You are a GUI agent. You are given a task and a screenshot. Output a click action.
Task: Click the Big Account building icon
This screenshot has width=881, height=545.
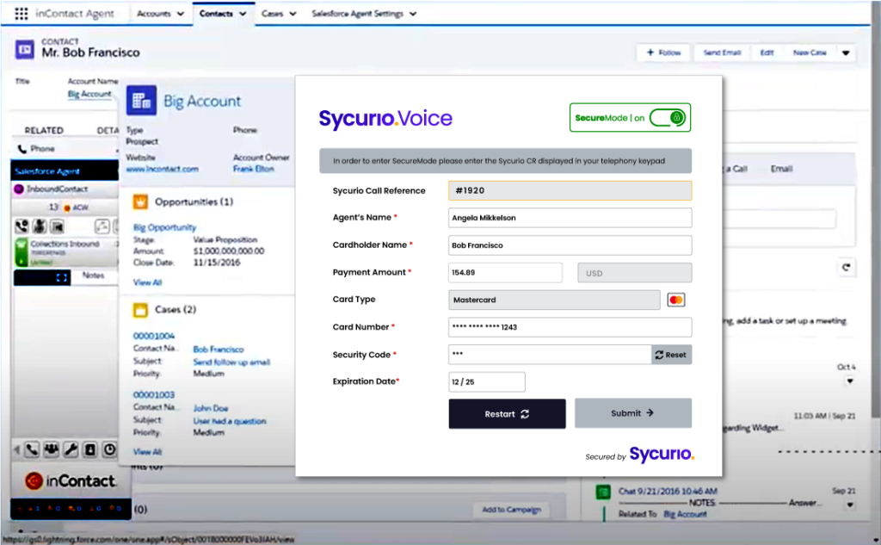click(141, 101)
